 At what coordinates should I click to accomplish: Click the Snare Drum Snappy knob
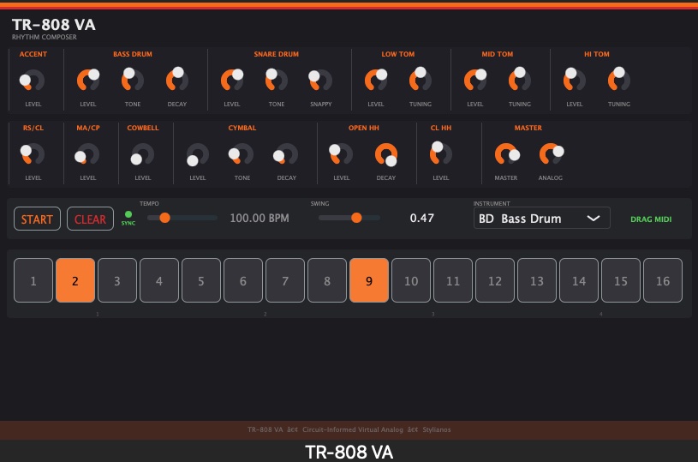321,81
